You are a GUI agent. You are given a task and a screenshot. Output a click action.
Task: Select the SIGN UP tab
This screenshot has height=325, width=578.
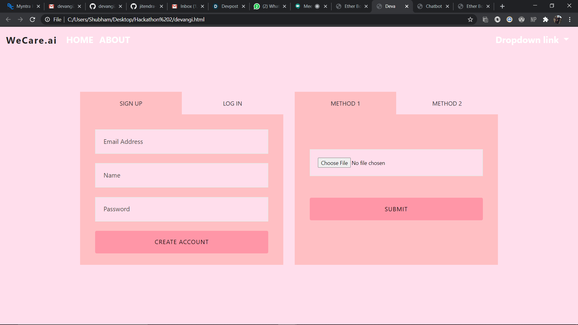(x=131, y=104)
